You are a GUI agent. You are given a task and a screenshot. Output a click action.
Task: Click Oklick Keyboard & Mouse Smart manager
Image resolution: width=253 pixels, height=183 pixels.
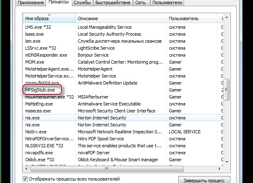tap(118, 160)
